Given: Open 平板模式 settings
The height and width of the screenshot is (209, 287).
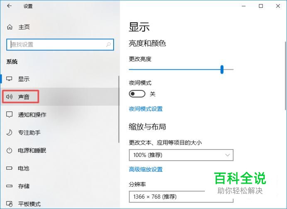Looking at the screenshot, I should (x=60, y=204).
